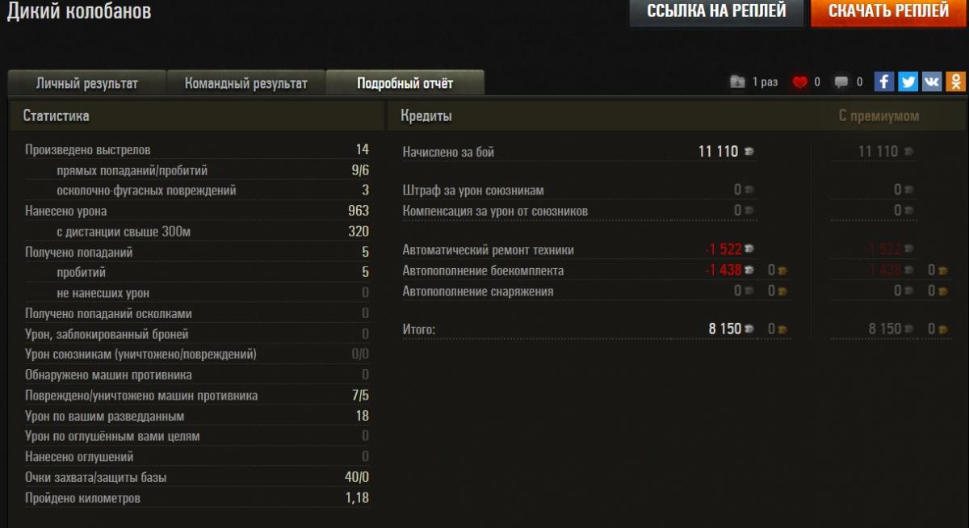Share replay on Twitter
The height and width of the screenshot is (528, 969).
pyautogui.click(x=908, y=82)
